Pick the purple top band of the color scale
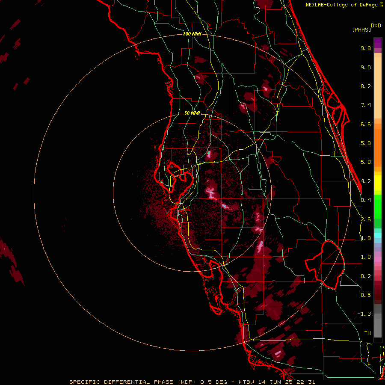Image resolution: width=385 pixels, height=385 pixels. (378, 43)
